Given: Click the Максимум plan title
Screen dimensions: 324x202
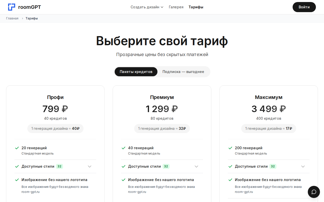Looking at the screenshot, I should pyautogui.click(x=269, y=97).
